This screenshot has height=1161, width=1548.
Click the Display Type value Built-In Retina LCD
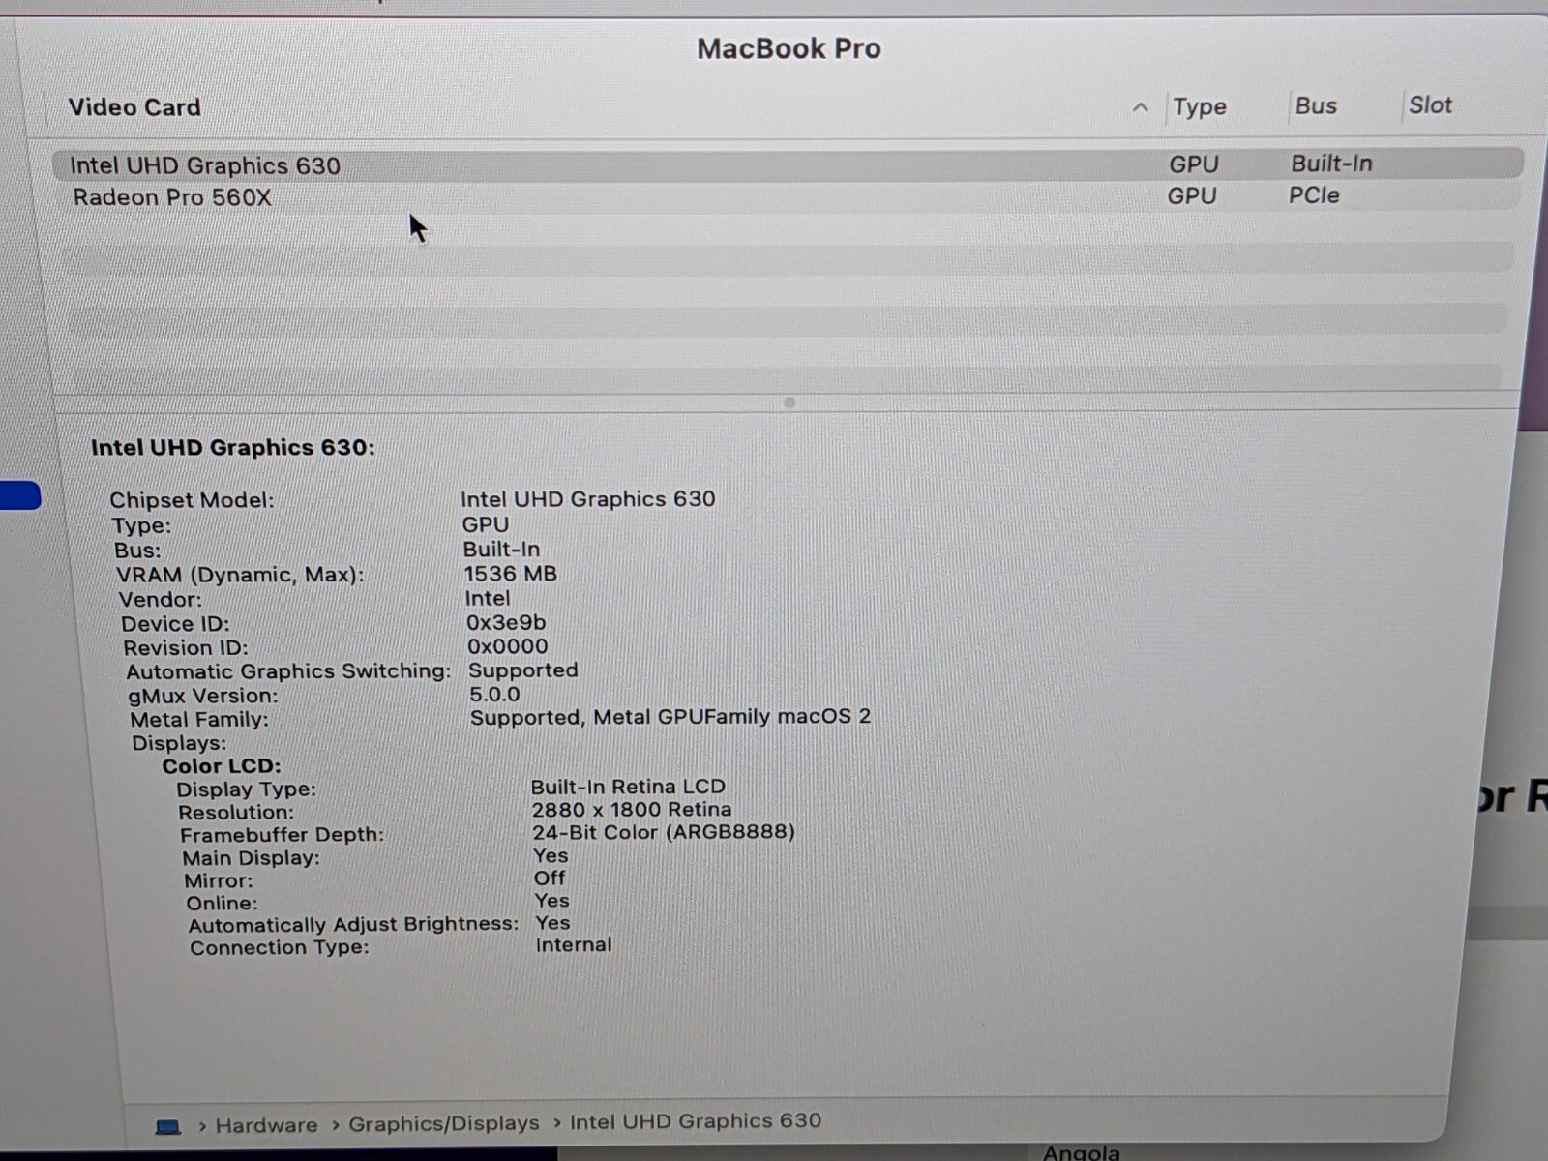click(x=628, y=787)
